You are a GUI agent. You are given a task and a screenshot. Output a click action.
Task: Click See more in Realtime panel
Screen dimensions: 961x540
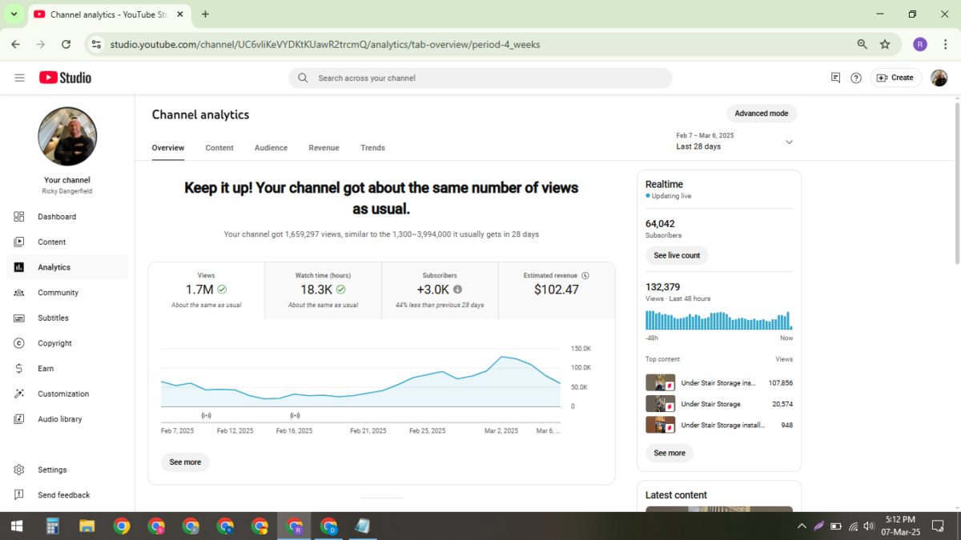point(669,453)
